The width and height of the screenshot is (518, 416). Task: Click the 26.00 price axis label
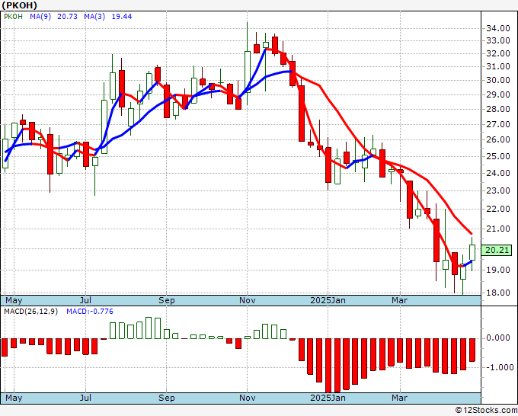498,139
